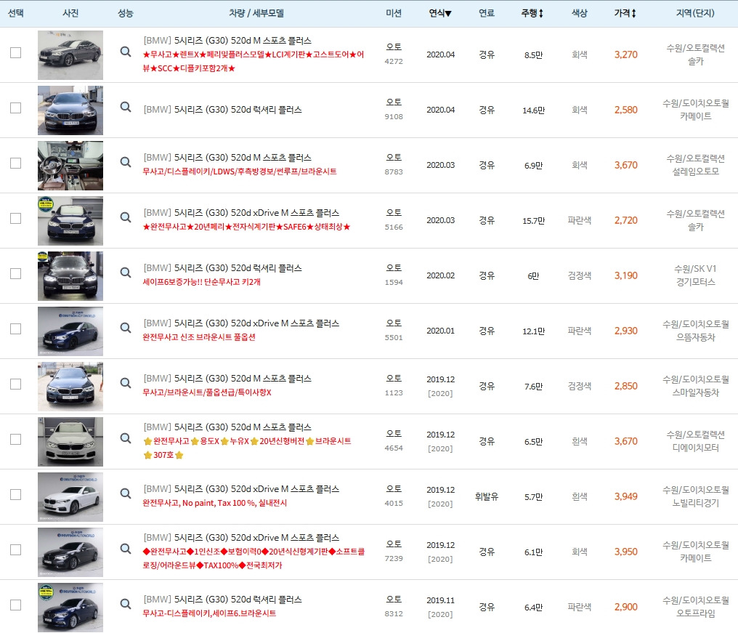Open photo of the 2,850 listing
738x633 pixels.
coord(70,386)
